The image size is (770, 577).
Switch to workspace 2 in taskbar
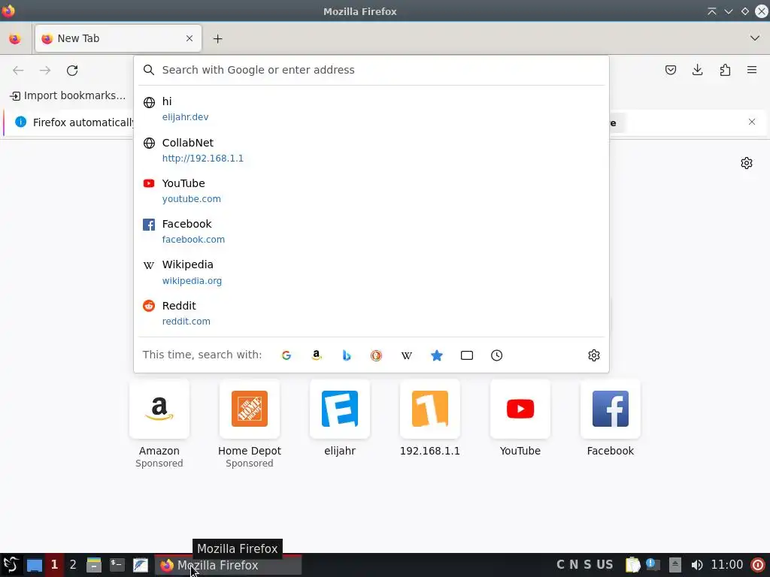tap(73, 565)
